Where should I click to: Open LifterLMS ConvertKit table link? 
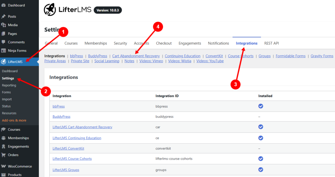(x=68, y=148)
